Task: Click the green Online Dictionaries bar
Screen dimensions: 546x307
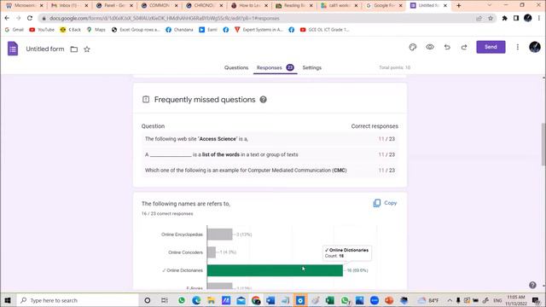Action: pos(275,270)
